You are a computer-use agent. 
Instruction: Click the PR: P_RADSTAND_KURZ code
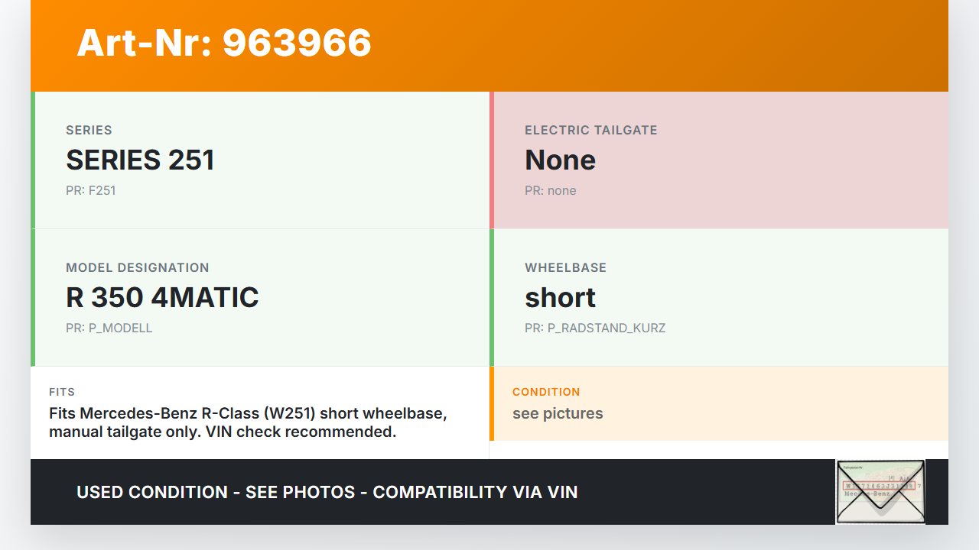[x=594, y=328]
